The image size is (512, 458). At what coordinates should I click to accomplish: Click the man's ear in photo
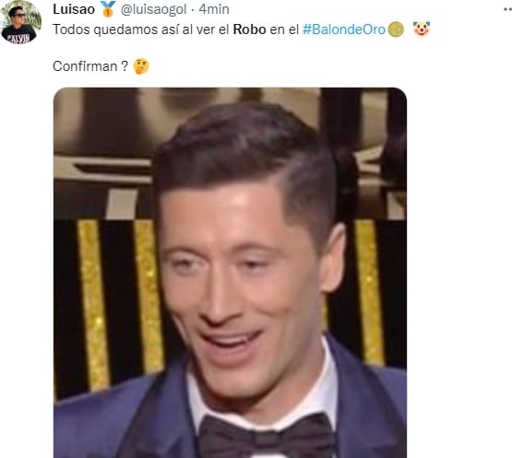coord(333,258)
